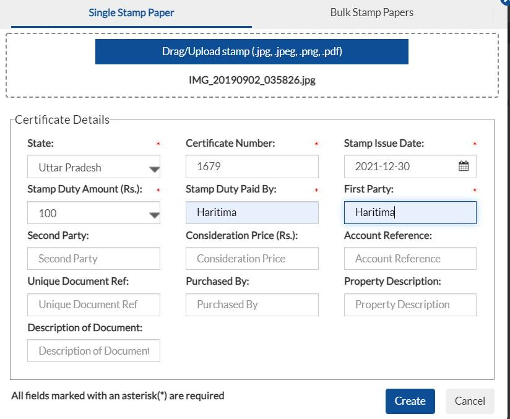Select the Account Reference input field

410,259
